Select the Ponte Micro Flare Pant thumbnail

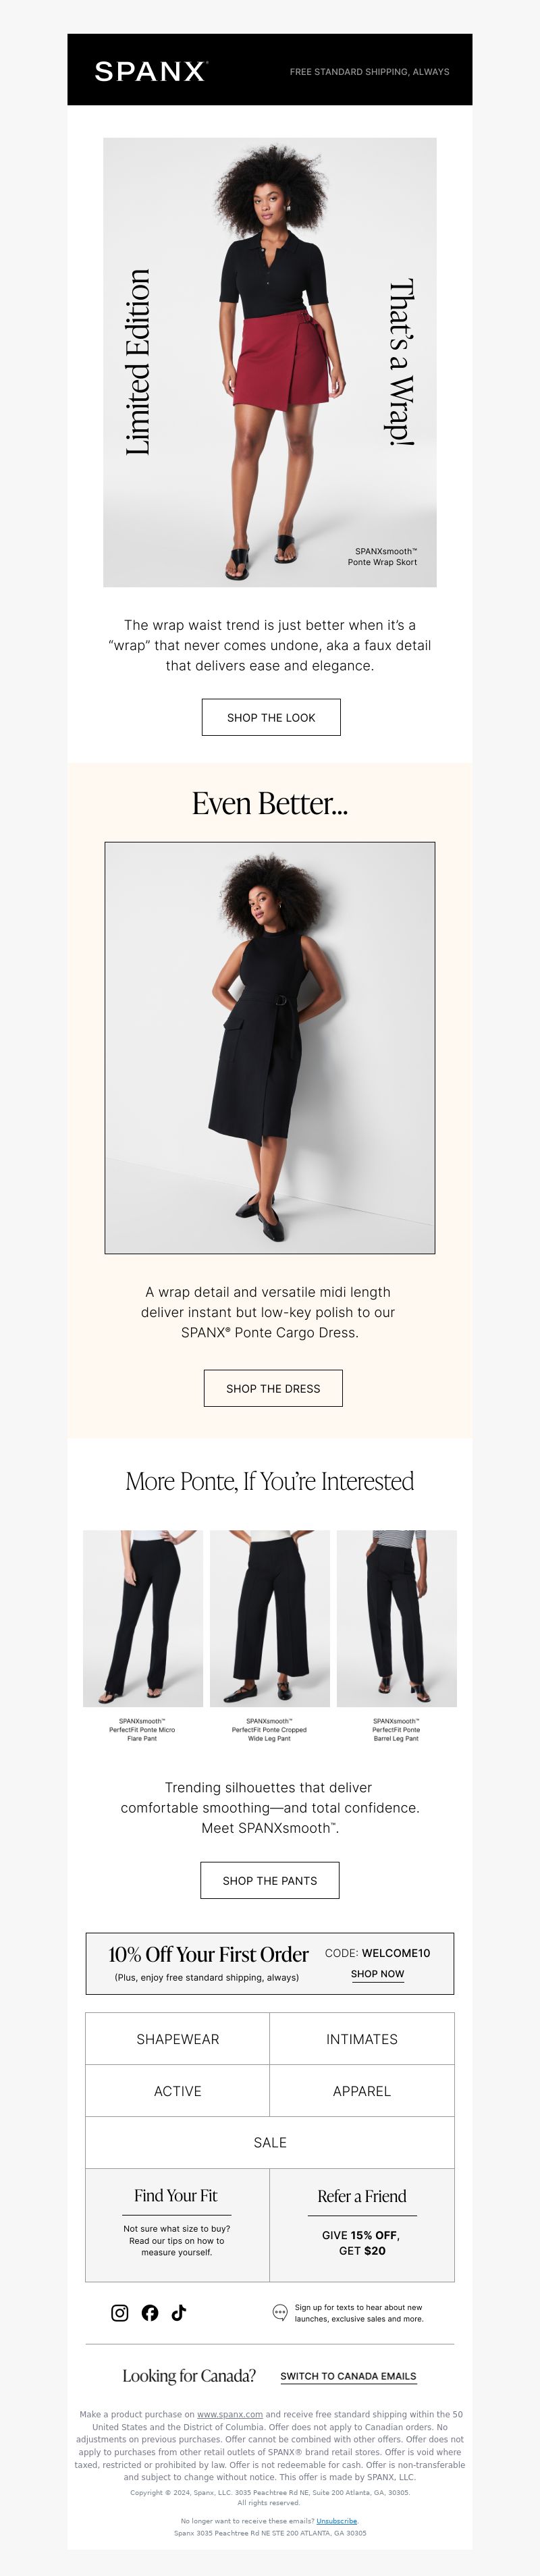143,1618
